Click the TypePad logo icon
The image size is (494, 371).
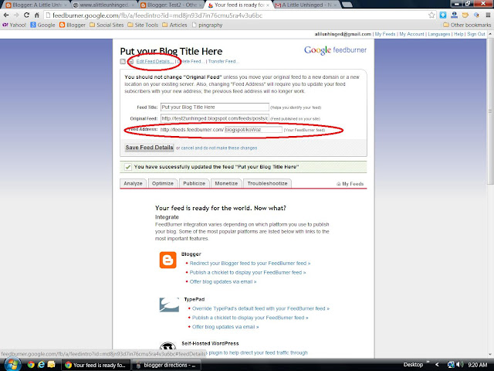169,305
